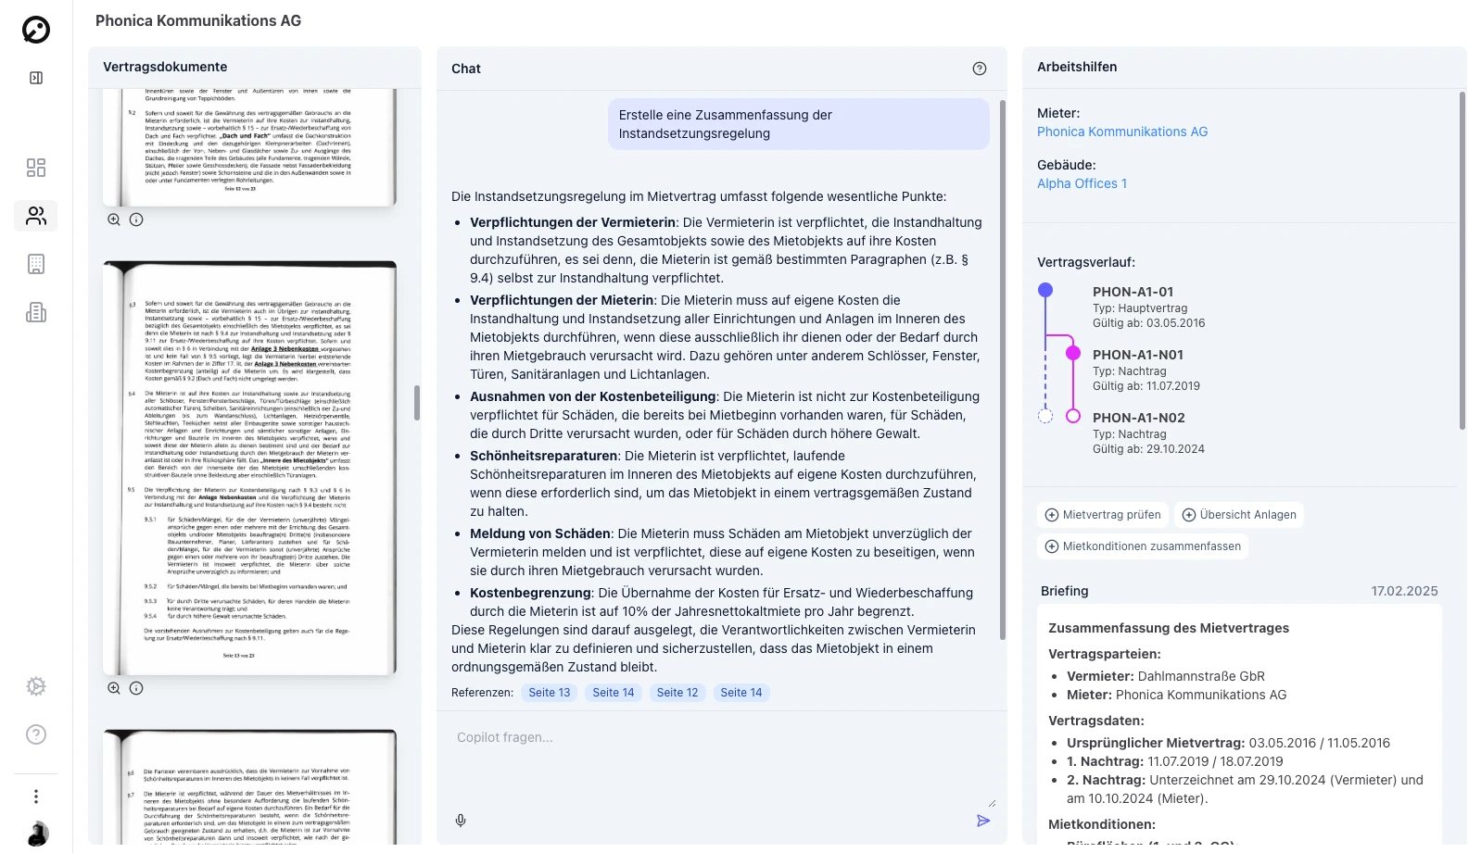Click the user avatar in sidebar
This screenshot has width=1481, height=853.
[37, 834]
